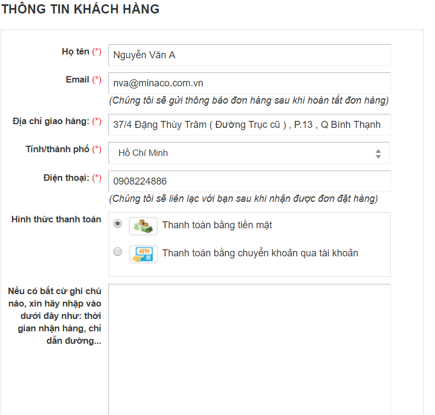The image size is (435, 415).
Task: Select the Thanh toán bằng tiền mặt radio button
Action: [118, 223]
